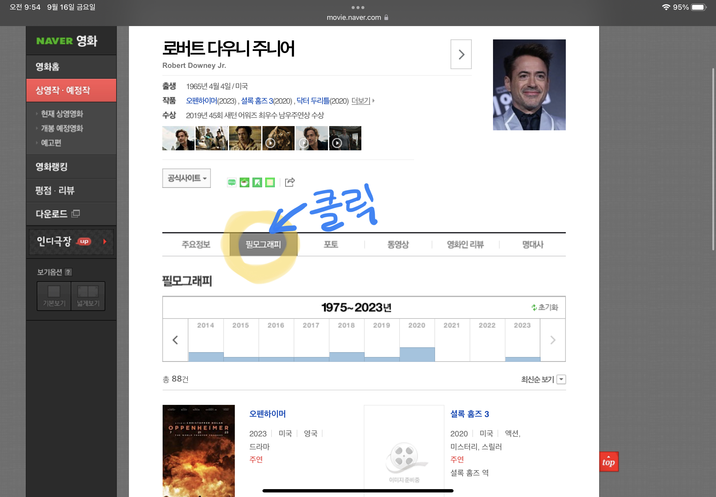Click the green Memo square icon
The height and width of the screenshot is (497, 716).
[270, 182]
